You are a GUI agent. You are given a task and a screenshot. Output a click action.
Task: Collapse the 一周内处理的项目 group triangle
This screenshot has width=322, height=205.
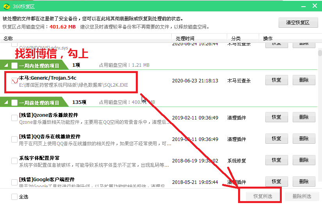tap(6, 65)
